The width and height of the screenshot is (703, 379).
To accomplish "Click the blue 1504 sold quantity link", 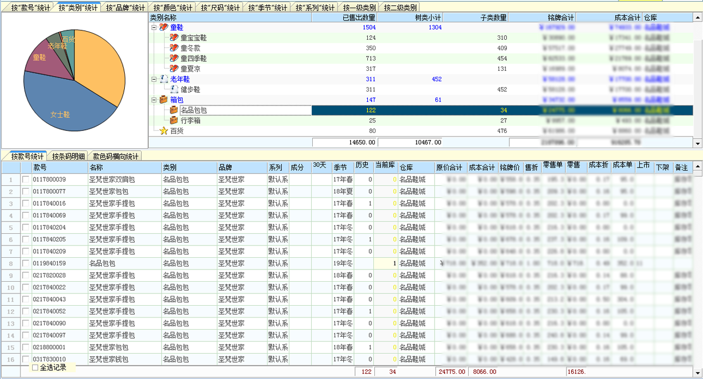I will click(x=370, y=26).
